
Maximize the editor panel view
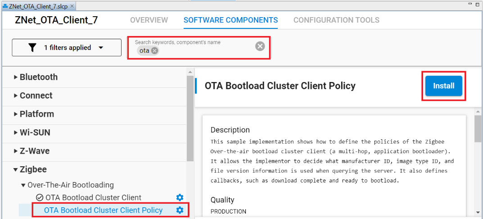click(478, 4)
